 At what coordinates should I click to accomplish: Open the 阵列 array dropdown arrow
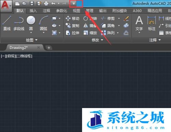pos(118,33)
